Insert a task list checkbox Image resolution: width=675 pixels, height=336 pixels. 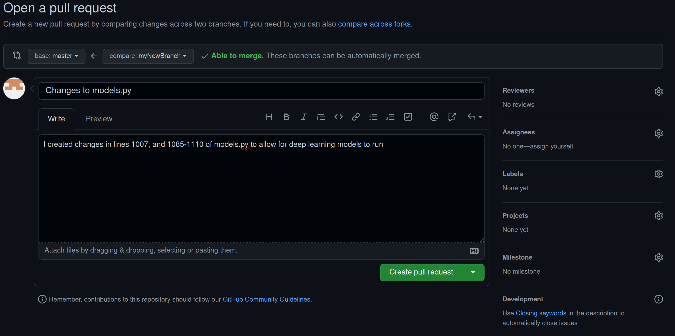click(x=408, y=117)
